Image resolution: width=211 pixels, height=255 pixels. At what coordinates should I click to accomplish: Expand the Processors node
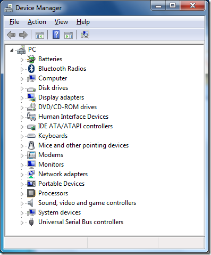22,194
